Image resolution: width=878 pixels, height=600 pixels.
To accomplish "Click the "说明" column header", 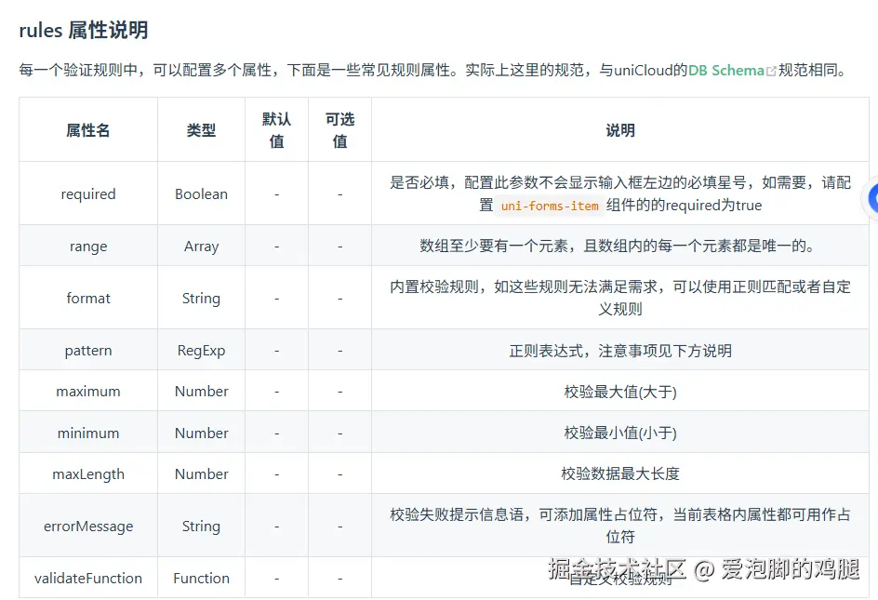I will pyautogui.click(x=620, y=130).
